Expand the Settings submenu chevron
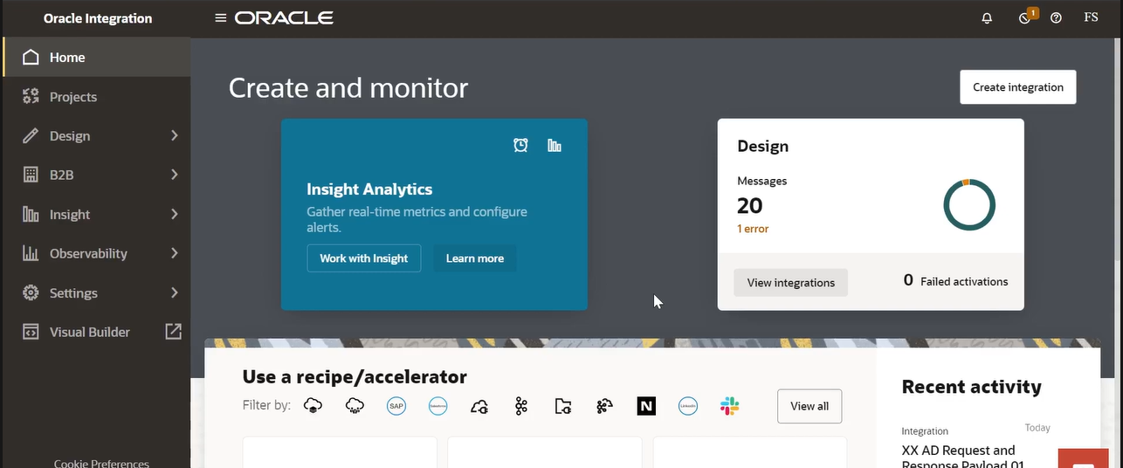1123x468 pixels. 175,292
